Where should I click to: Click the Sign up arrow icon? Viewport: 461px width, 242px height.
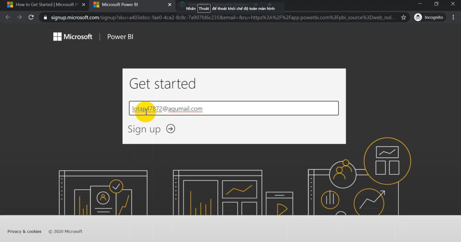click(x=171, y=129)
